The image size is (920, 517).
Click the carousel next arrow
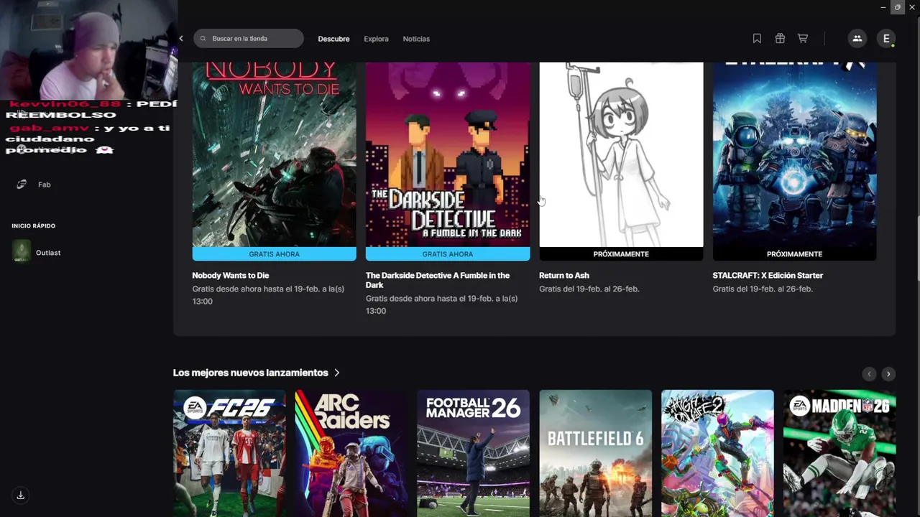tap(888, 374)
